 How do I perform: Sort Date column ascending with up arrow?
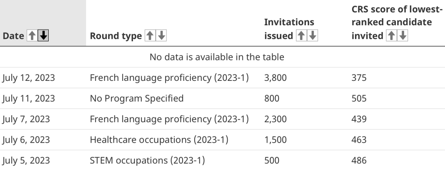[x=32, y=36]
